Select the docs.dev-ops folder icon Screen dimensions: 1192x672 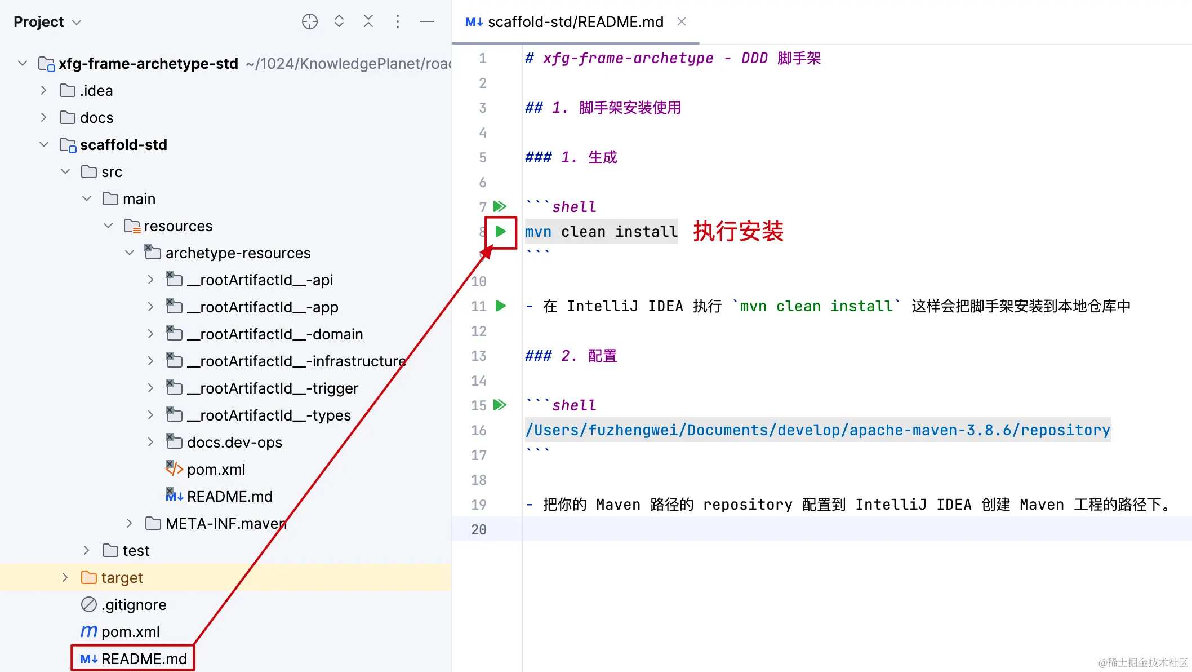[x=174, y=441]
